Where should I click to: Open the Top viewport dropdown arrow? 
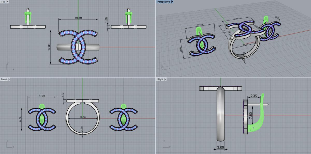(7, 2)
